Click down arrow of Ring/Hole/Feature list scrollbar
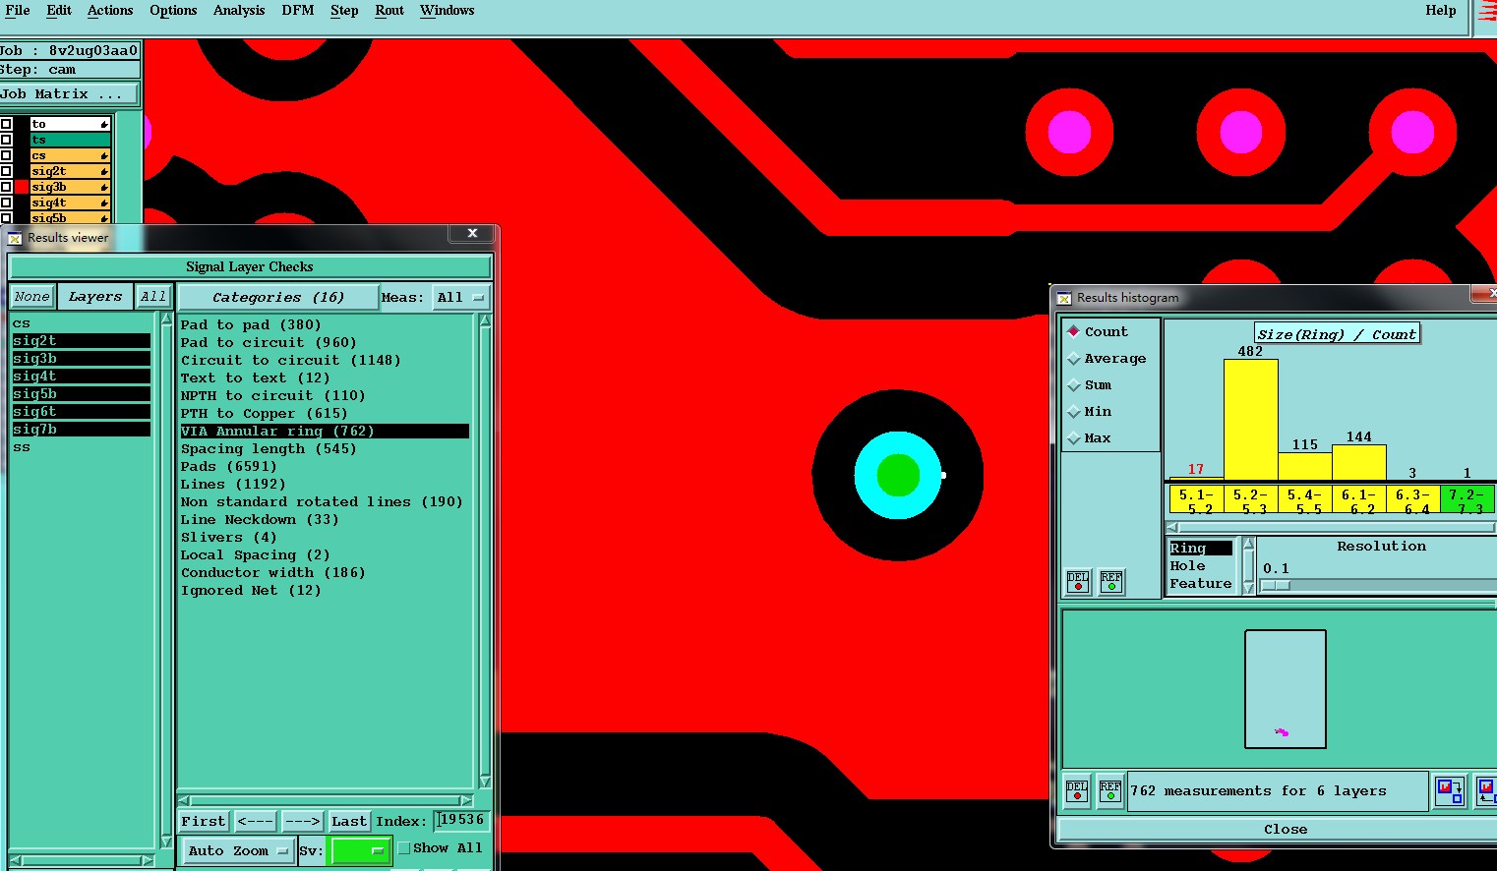Image resolution: width=1497 pixels, height=871 pixels. pos(1248,588)
